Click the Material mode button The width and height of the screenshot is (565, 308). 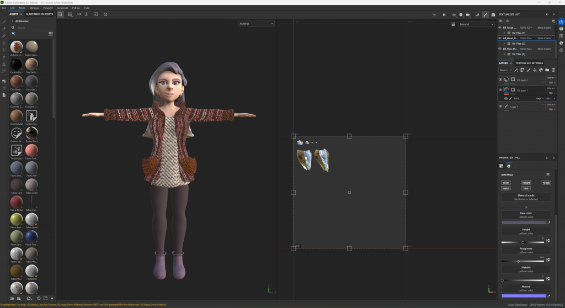[525, 197]
